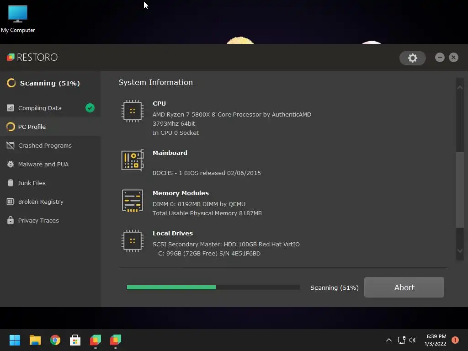468x351 pixels.
Task: Click the Mainboard circuit icon
Action: (x=133, y=160)
